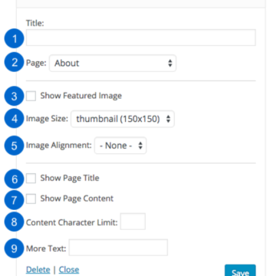Click the Close link
Viewport: 276px width, 276px height.
point(69,270)
